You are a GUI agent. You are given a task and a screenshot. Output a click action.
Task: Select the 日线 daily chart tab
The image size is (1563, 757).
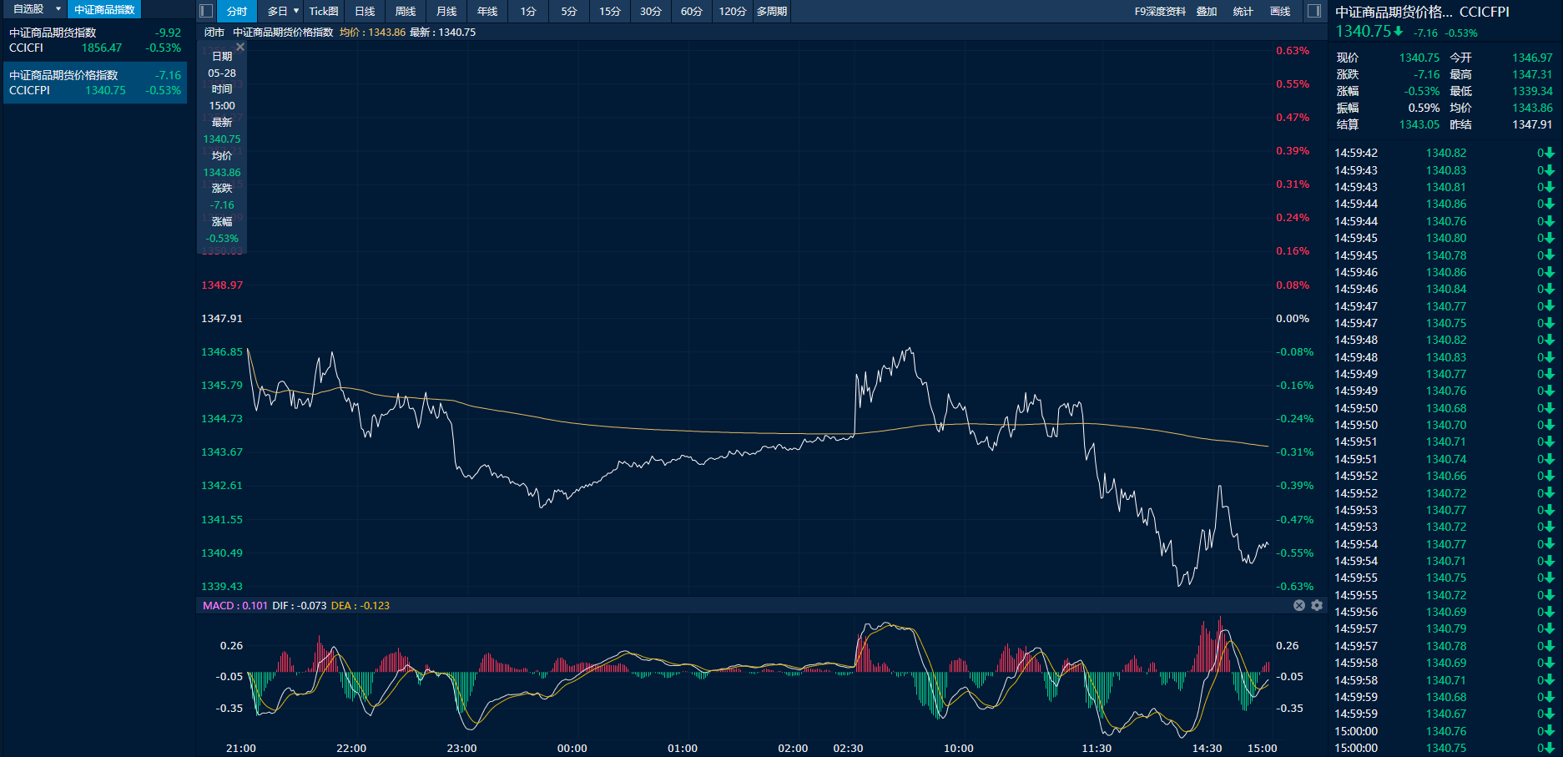[x=365, y=11]
